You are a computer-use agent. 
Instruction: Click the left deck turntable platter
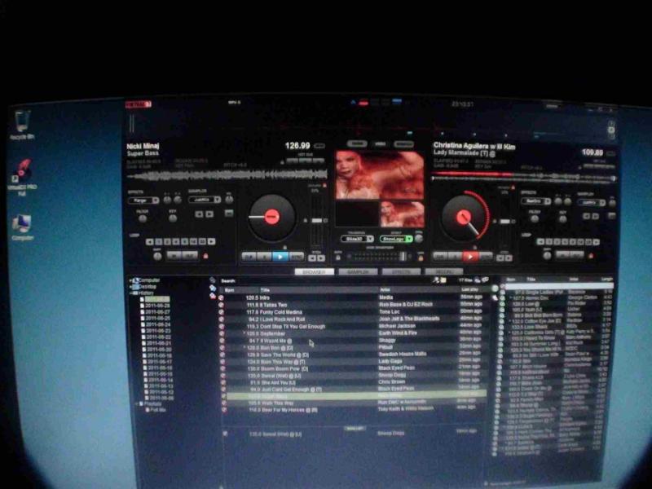(x=271, y=217)
